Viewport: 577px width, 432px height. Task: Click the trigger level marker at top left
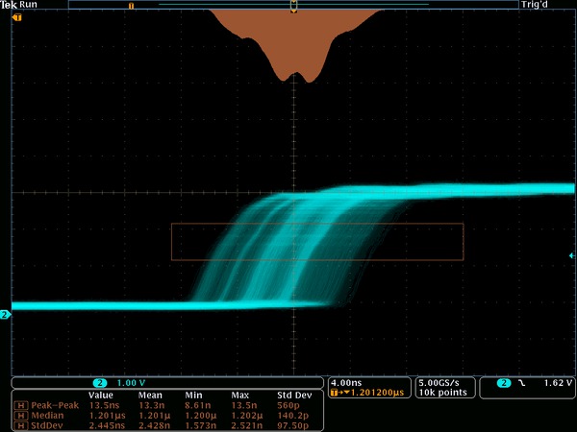tap(16, 17)
